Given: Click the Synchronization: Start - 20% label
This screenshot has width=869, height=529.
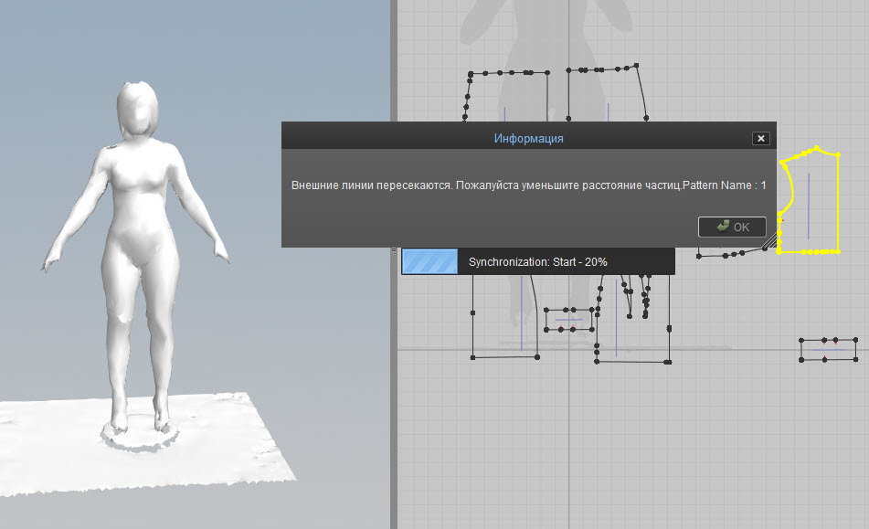Looking at the screenshot, I should pos(538,261).
